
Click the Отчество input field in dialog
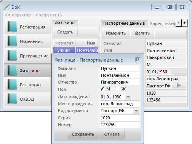[120, 82]
